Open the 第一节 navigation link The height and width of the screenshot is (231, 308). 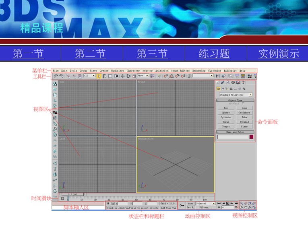[28, 54]
